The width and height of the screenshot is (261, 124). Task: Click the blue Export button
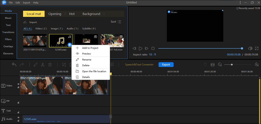click(x=166, y=65)
